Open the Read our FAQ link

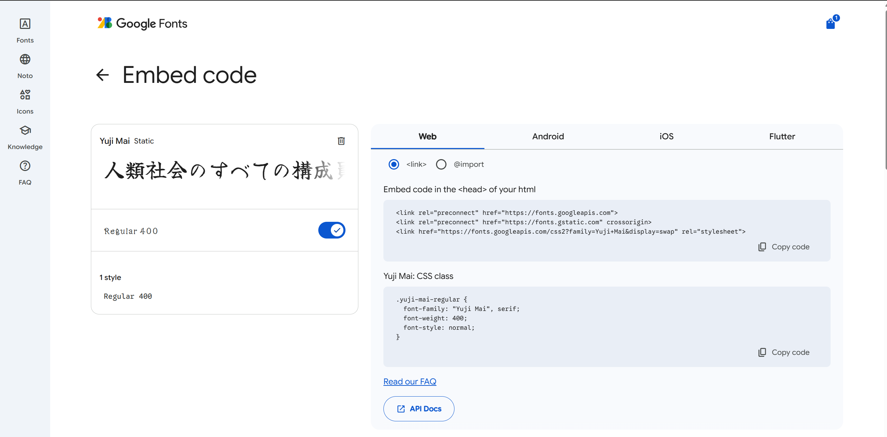click(x=410, y=381)
